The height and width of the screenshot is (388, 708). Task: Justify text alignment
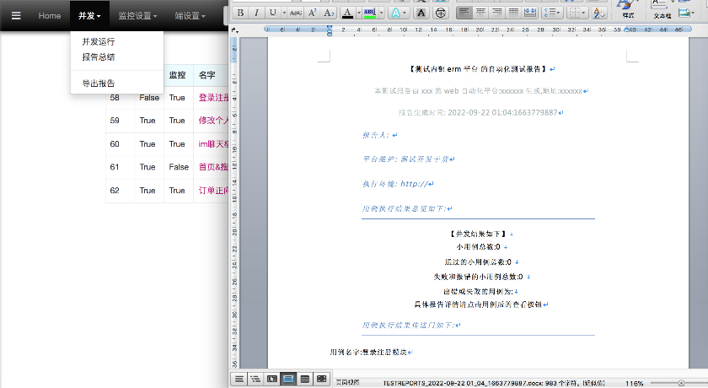click(x=513, y=13)
